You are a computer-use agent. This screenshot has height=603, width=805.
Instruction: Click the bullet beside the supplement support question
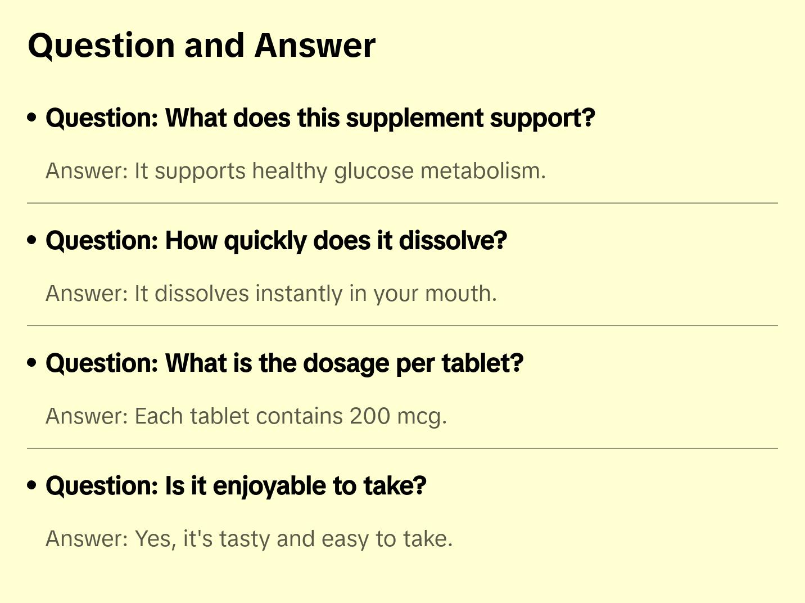click(32, 118)
